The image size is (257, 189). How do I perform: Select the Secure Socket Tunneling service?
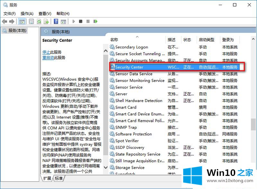point(140,54)
